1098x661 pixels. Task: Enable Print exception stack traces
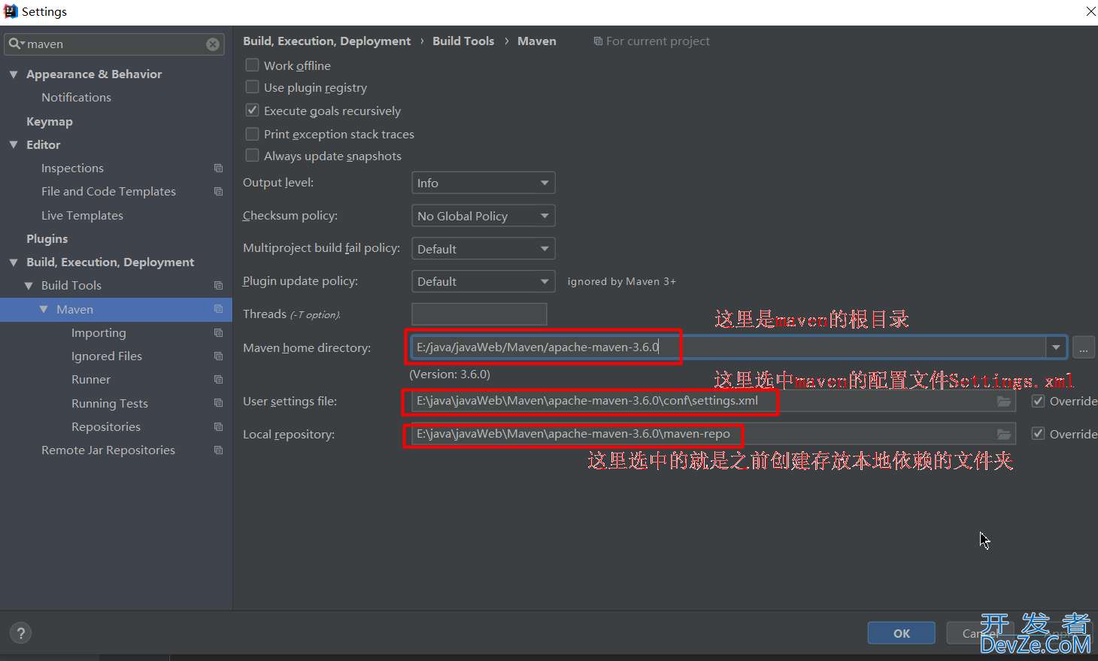pos(253,134)
